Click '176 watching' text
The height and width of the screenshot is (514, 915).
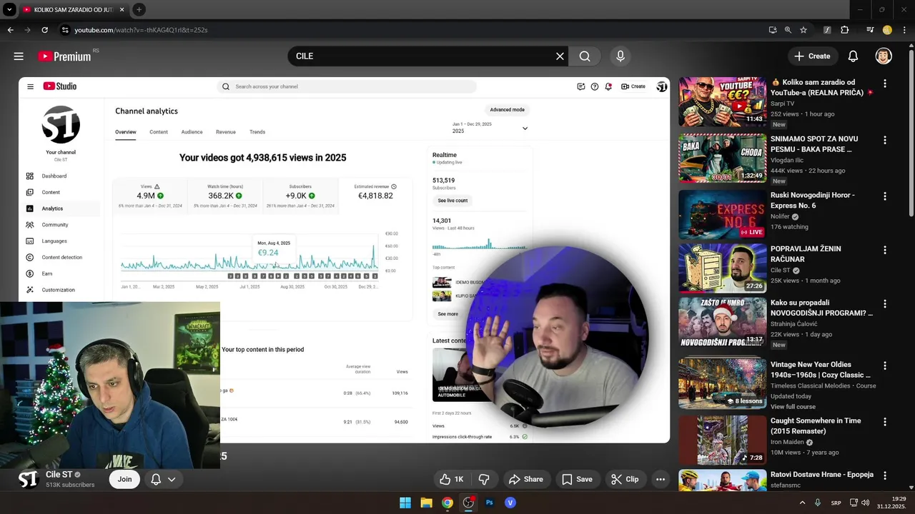(789, 227)
